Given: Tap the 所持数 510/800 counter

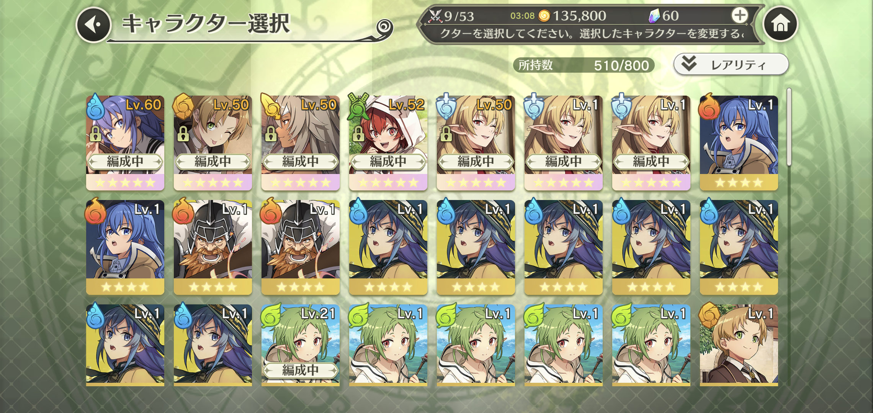Looking at the screenshot, I should point(584,65).
